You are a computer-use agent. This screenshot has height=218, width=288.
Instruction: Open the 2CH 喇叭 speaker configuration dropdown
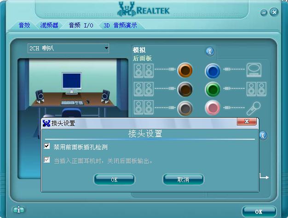tap(68, 48)
